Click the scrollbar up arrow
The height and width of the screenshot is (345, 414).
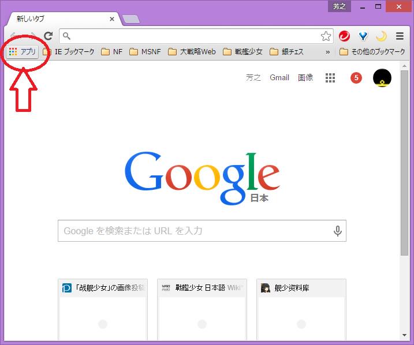coord(404,66)
